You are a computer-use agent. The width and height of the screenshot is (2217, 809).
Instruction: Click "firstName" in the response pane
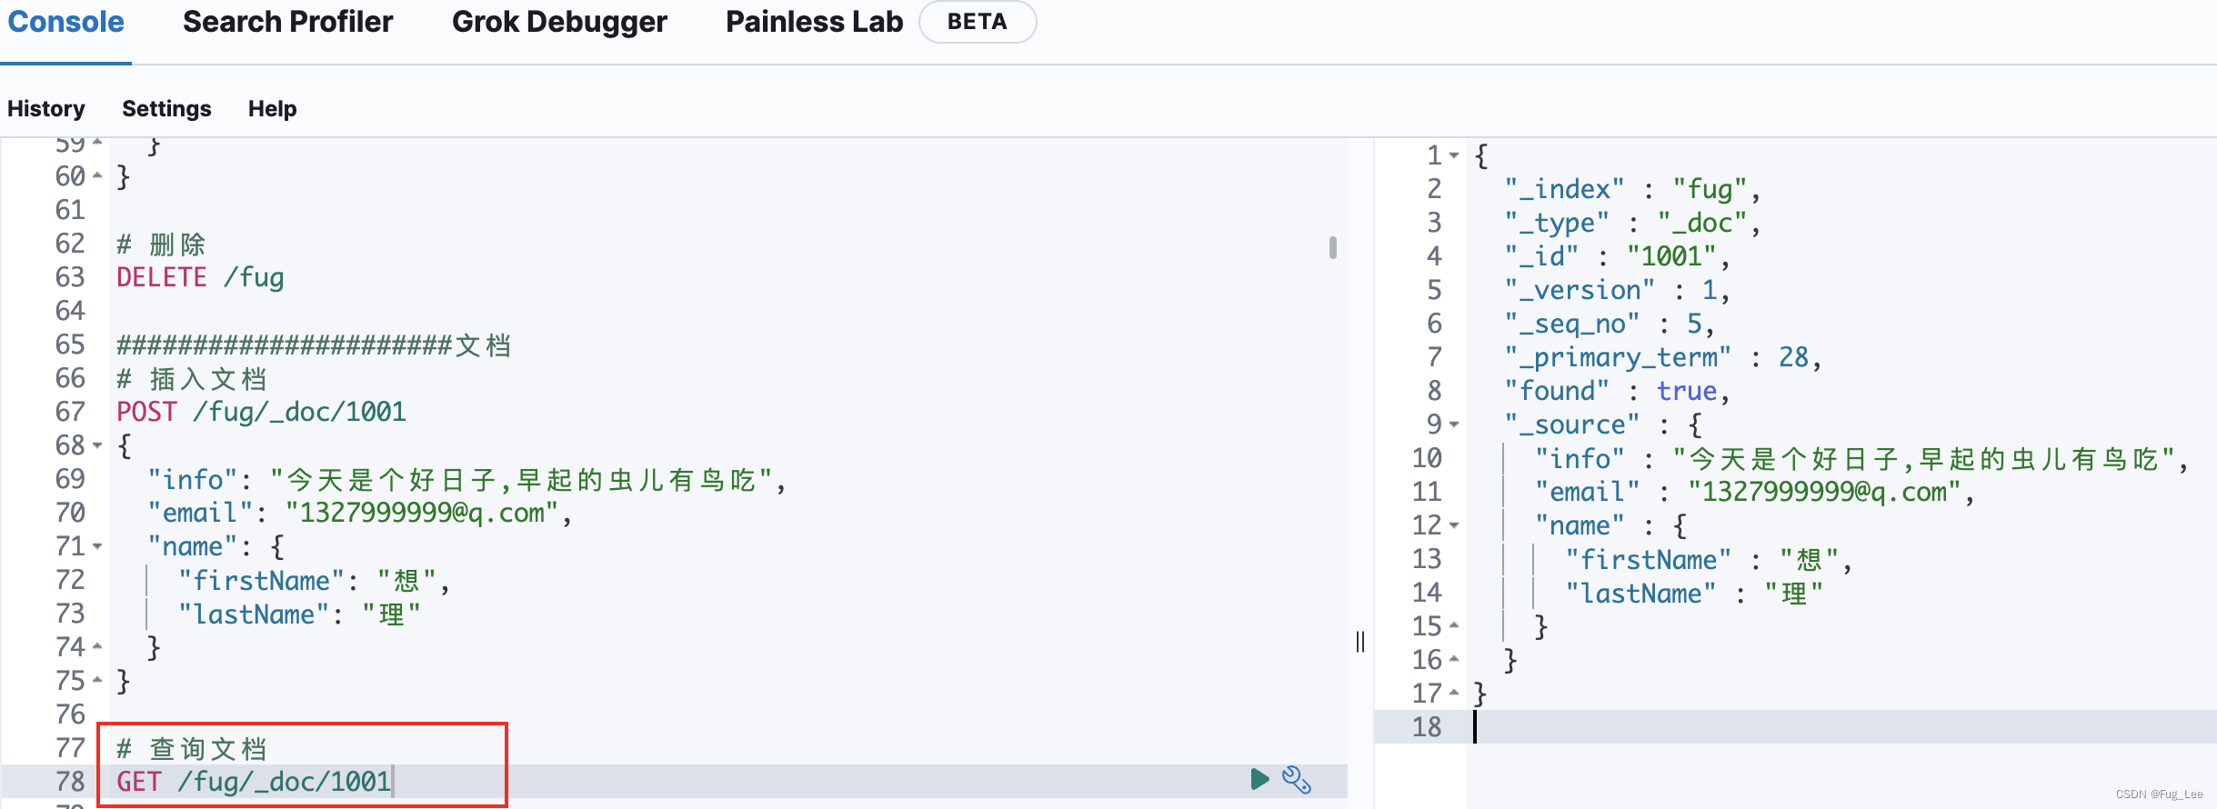1649,559
